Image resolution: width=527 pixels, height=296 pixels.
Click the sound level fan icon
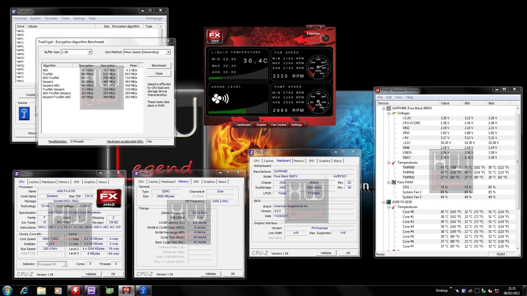click(x=220, y=99)
